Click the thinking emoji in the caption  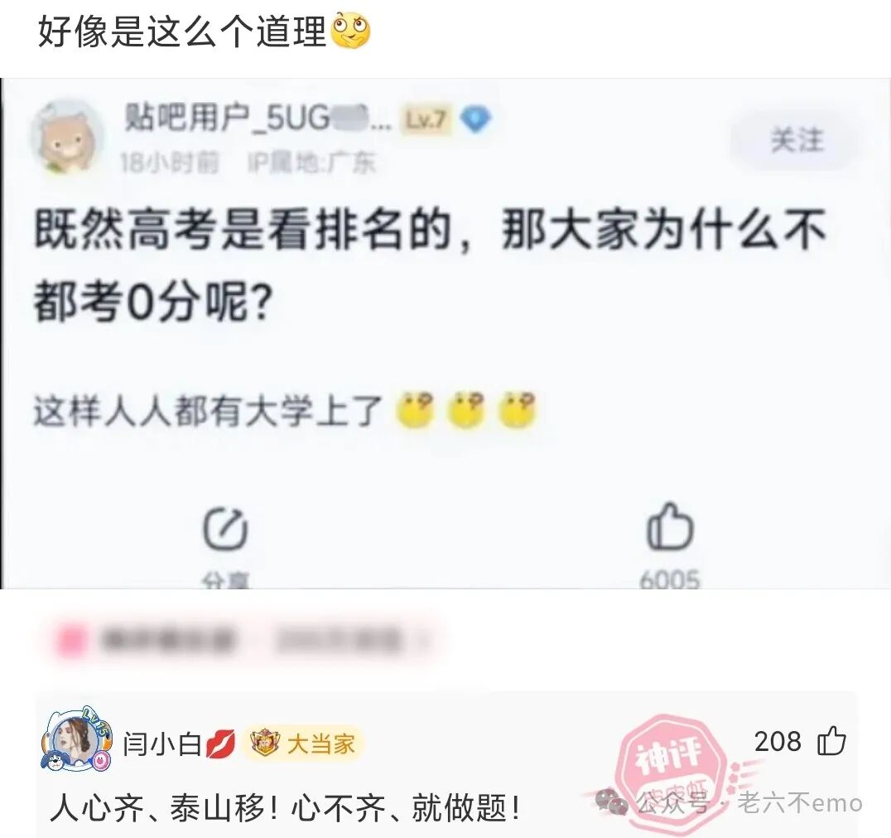350,31
